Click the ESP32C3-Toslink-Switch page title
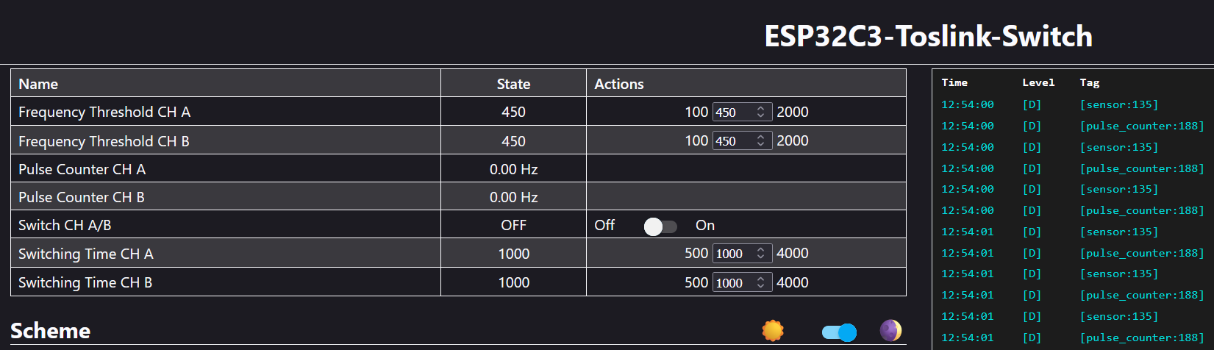This screenshot has width=1214, height=350. click(928, 36)
